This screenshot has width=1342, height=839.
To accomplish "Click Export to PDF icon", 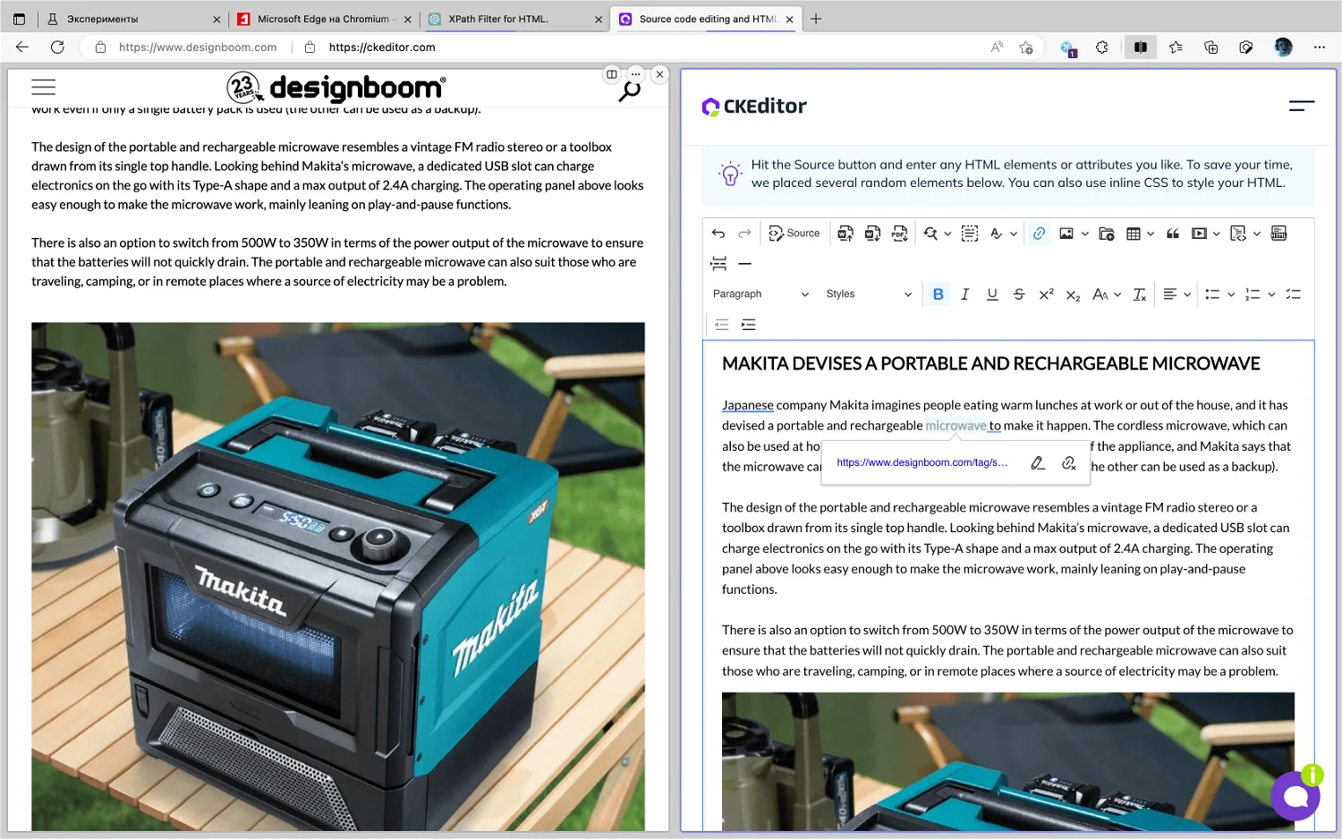I will pos(900,233).
